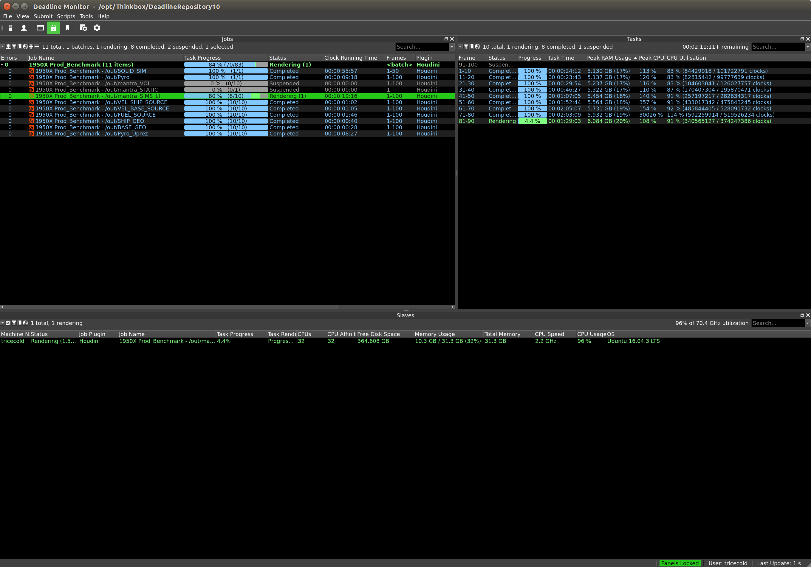Open the Scripts menu
This screenshot has width=811, height=567.
(66, 16)
